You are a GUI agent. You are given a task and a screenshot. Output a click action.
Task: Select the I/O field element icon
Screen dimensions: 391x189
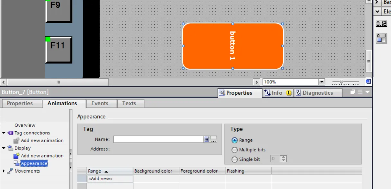tap(381, 24)
